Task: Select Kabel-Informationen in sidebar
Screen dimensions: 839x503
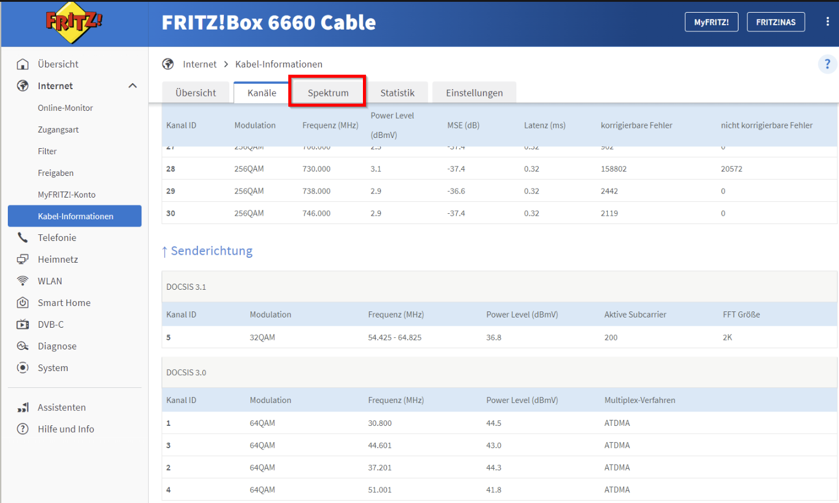Action: 75,216
